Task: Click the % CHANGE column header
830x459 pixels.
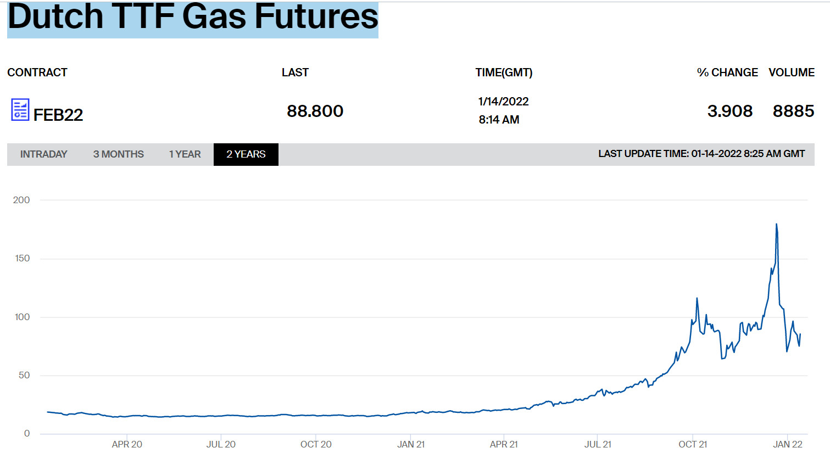Action: [x=727, y=72]
